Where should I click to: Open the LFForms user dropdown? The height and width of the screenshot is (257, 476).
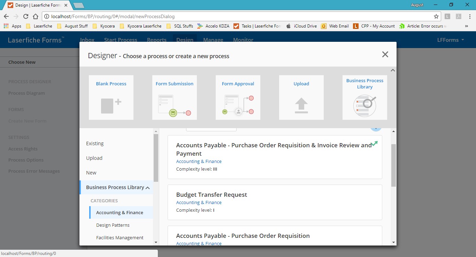coord(451,40)
